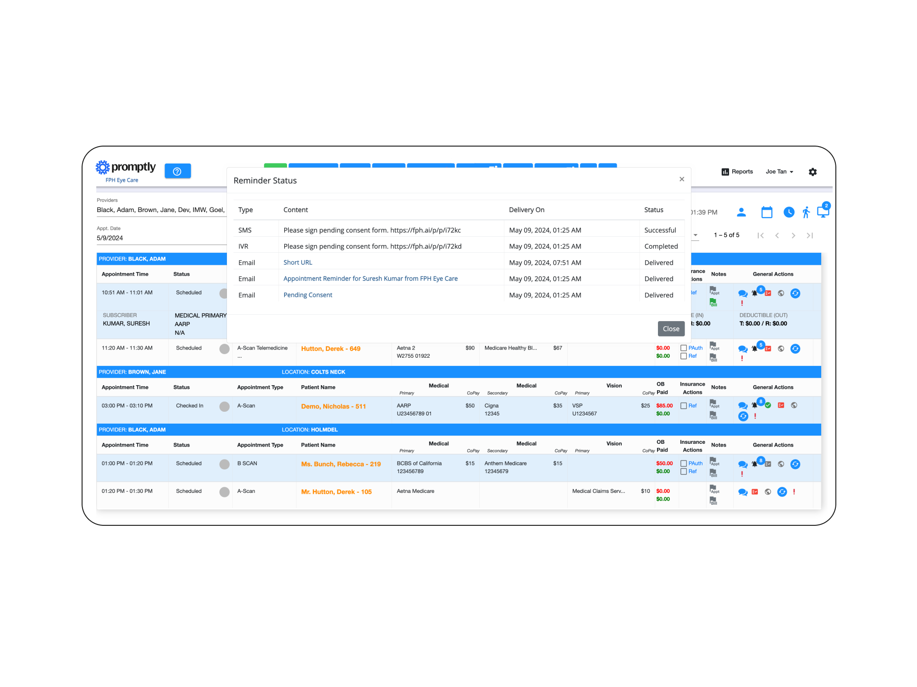This screenshot has width=917, height=687.
Task: Expand the Joe Tan user dropdown
Action: click(x=779, y=172)
